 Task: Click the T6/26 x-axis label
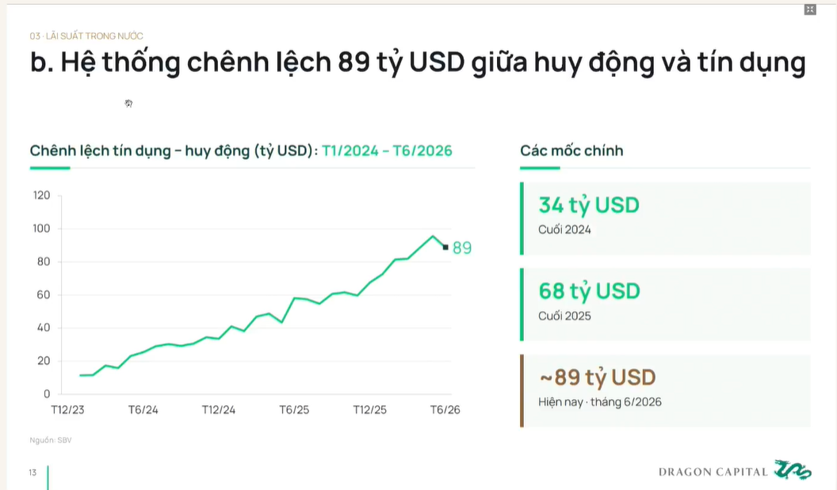point(445,409)
